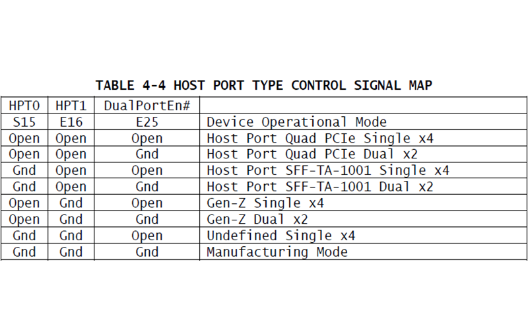Click the Host Port Quad PCIe Dual x2 text
The width and height of the screenshot is (528, 330).
coord(312,154)
